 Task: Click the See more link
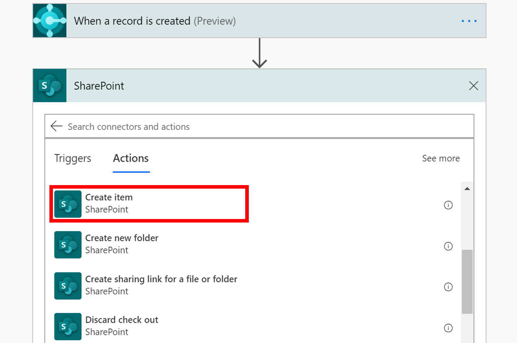[441, 158]
